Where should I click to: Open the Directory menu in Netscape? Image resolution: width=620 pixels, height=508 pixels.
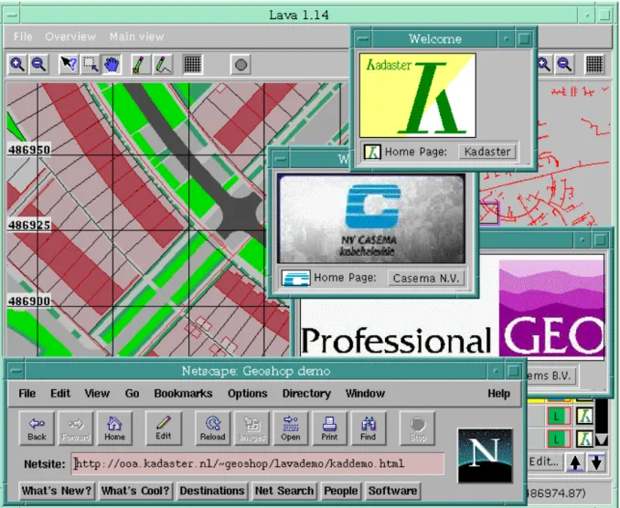pyautogui.click(x=306, y=394)
